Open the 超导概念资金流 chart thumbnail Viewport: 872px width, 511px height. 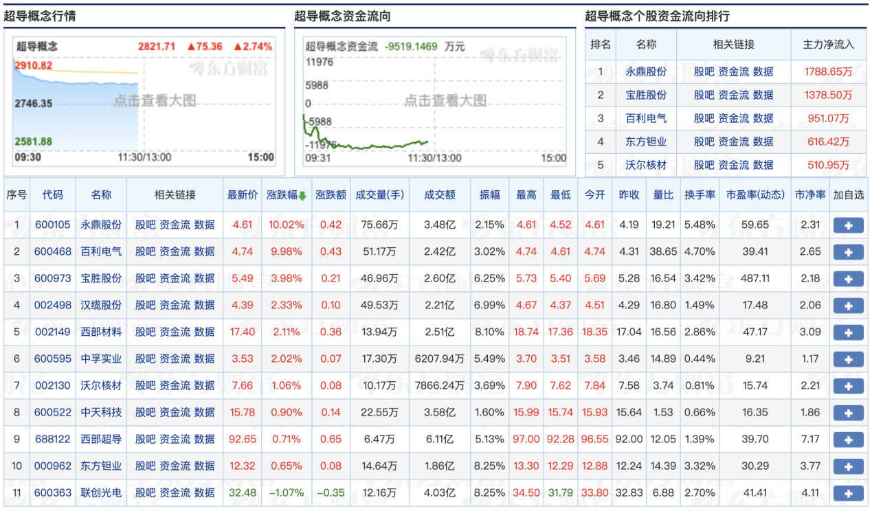(x=435, y=101)
